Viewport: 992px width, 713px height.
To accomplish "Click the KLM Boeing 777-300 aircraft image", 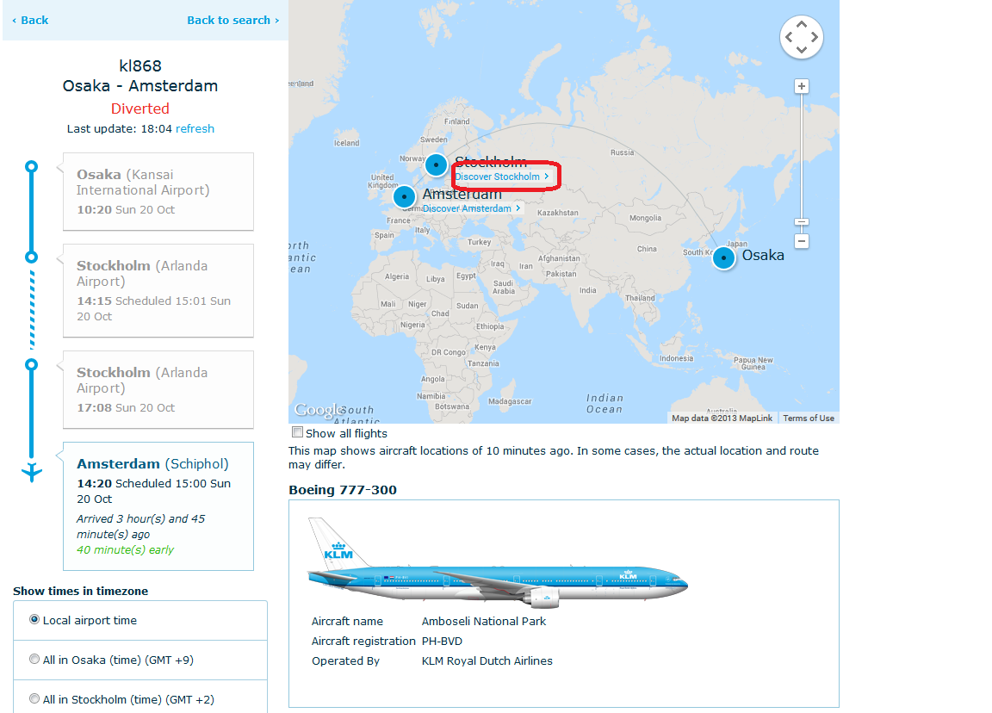I will [x=498, y=562].
